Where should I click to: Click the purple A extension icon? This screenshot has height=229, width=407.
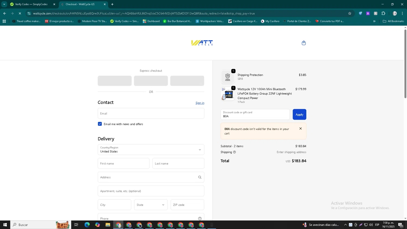click(x=368, y=13)
